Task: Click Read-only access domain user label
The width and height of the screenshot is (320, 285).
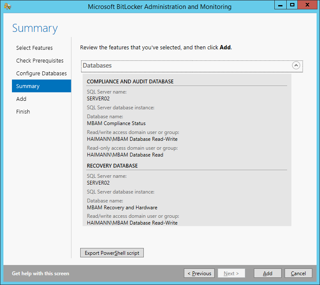Action: click(132, 148)
